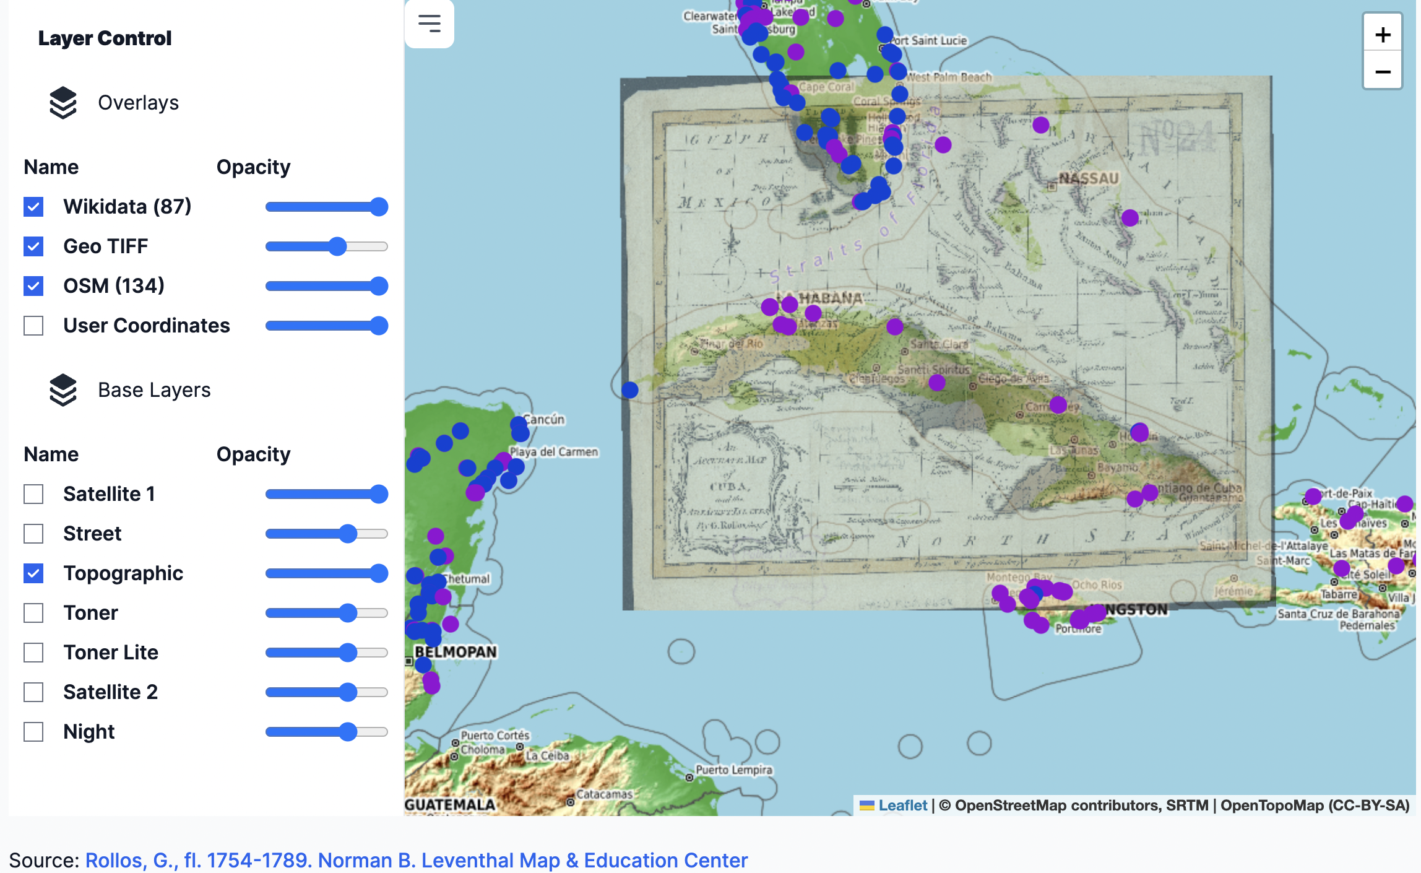
Task: Turn on the Night base layer
Action: tap(33, 732)
